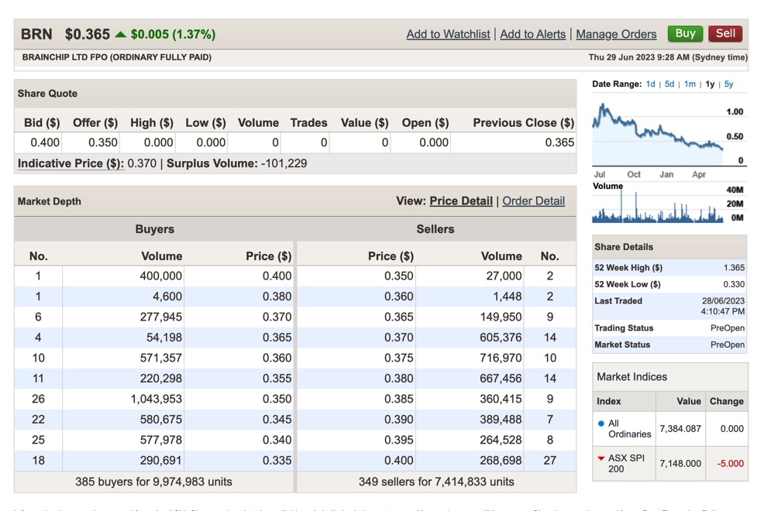Click the -5.000 index change value

[x=731, y=463]
